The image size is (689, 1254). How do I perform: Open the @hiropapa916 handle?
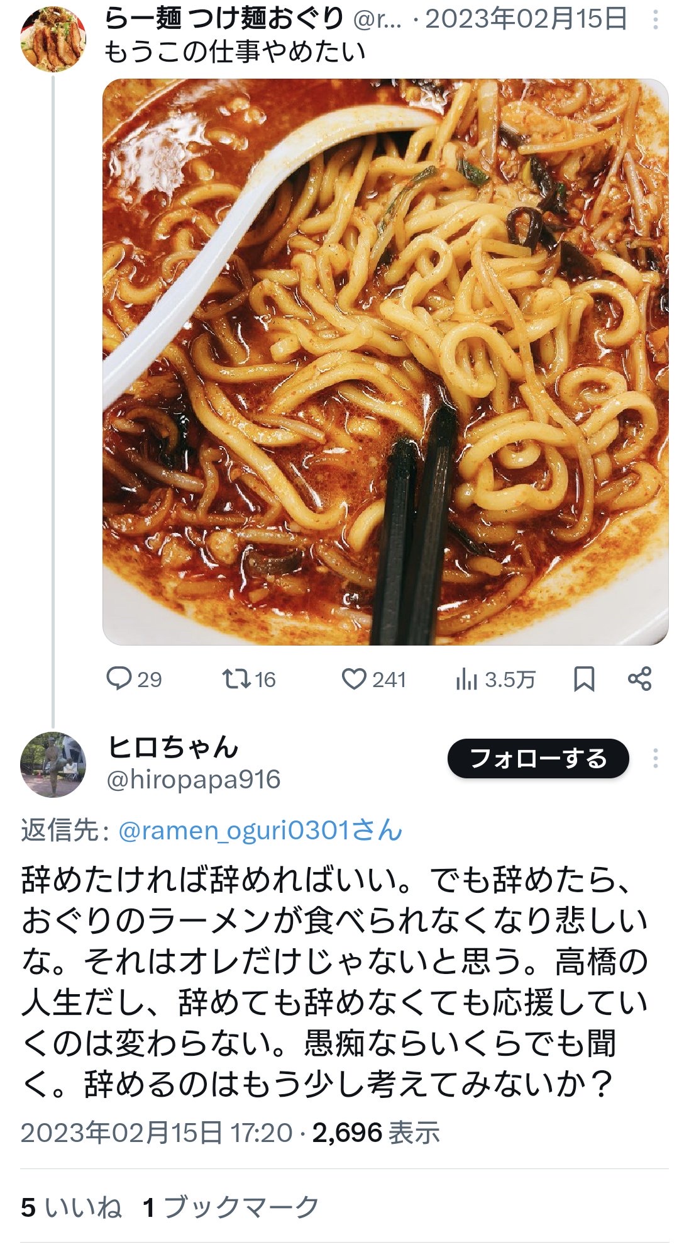(194, 780)
